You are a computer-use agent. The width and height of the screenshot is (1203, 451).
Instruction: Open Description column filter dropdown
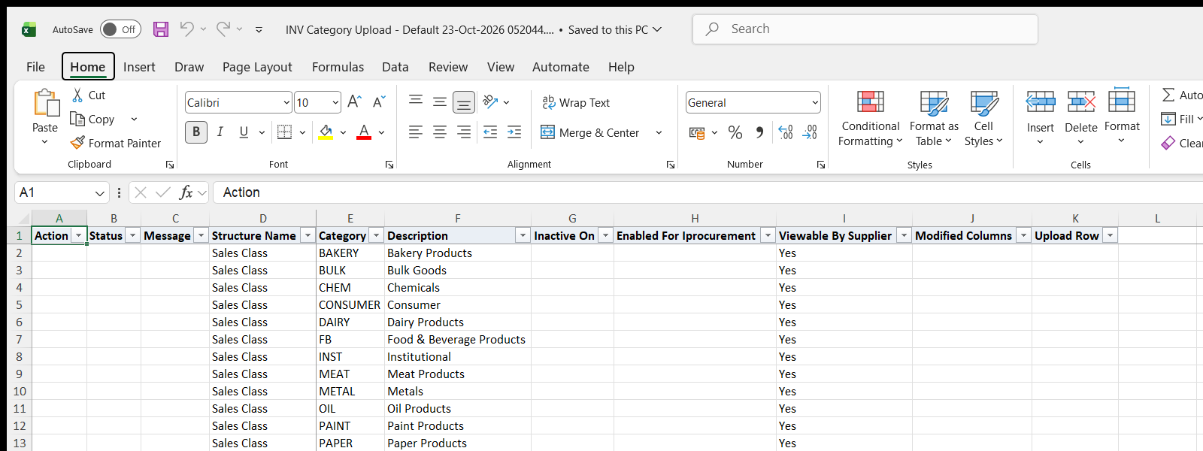(523, 235)
